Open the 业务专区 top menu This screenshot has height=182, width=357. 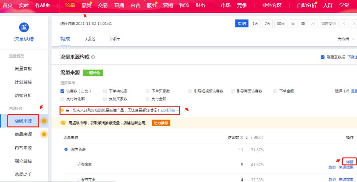272,6
